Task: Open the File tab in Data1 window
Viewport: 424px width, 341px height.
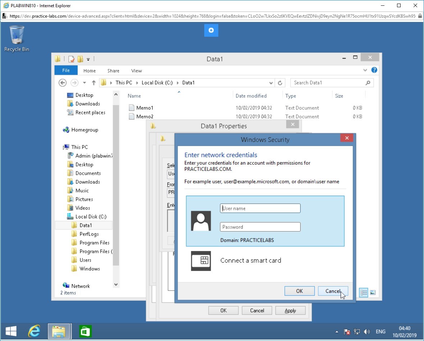Action: coord(66,71)
